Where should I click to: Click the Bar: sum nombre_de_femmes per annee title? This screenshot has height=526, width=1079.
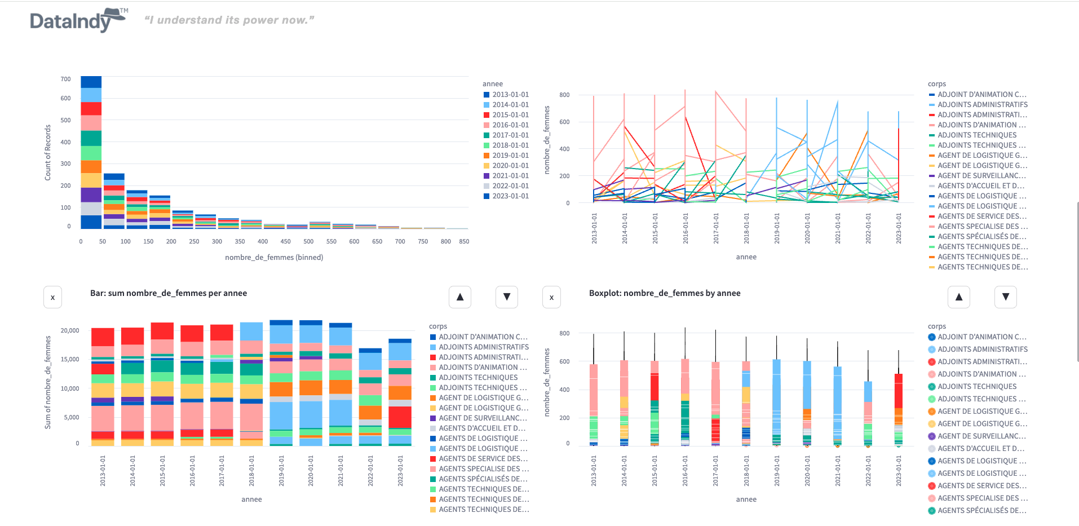click(x=169, y=293)
